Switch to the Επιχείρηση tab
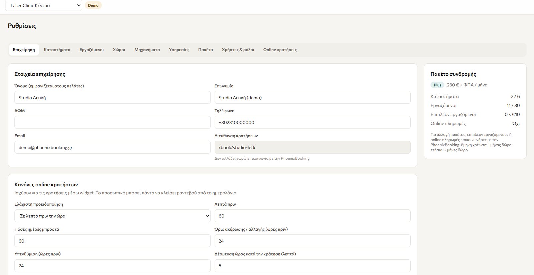The width and height of the screenshot is (534, 275). (24, 50)
